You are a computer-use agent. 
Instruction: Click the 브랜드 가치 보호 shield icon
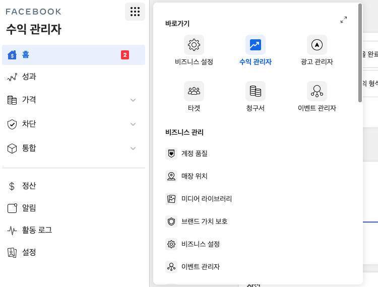coord(171,221)
